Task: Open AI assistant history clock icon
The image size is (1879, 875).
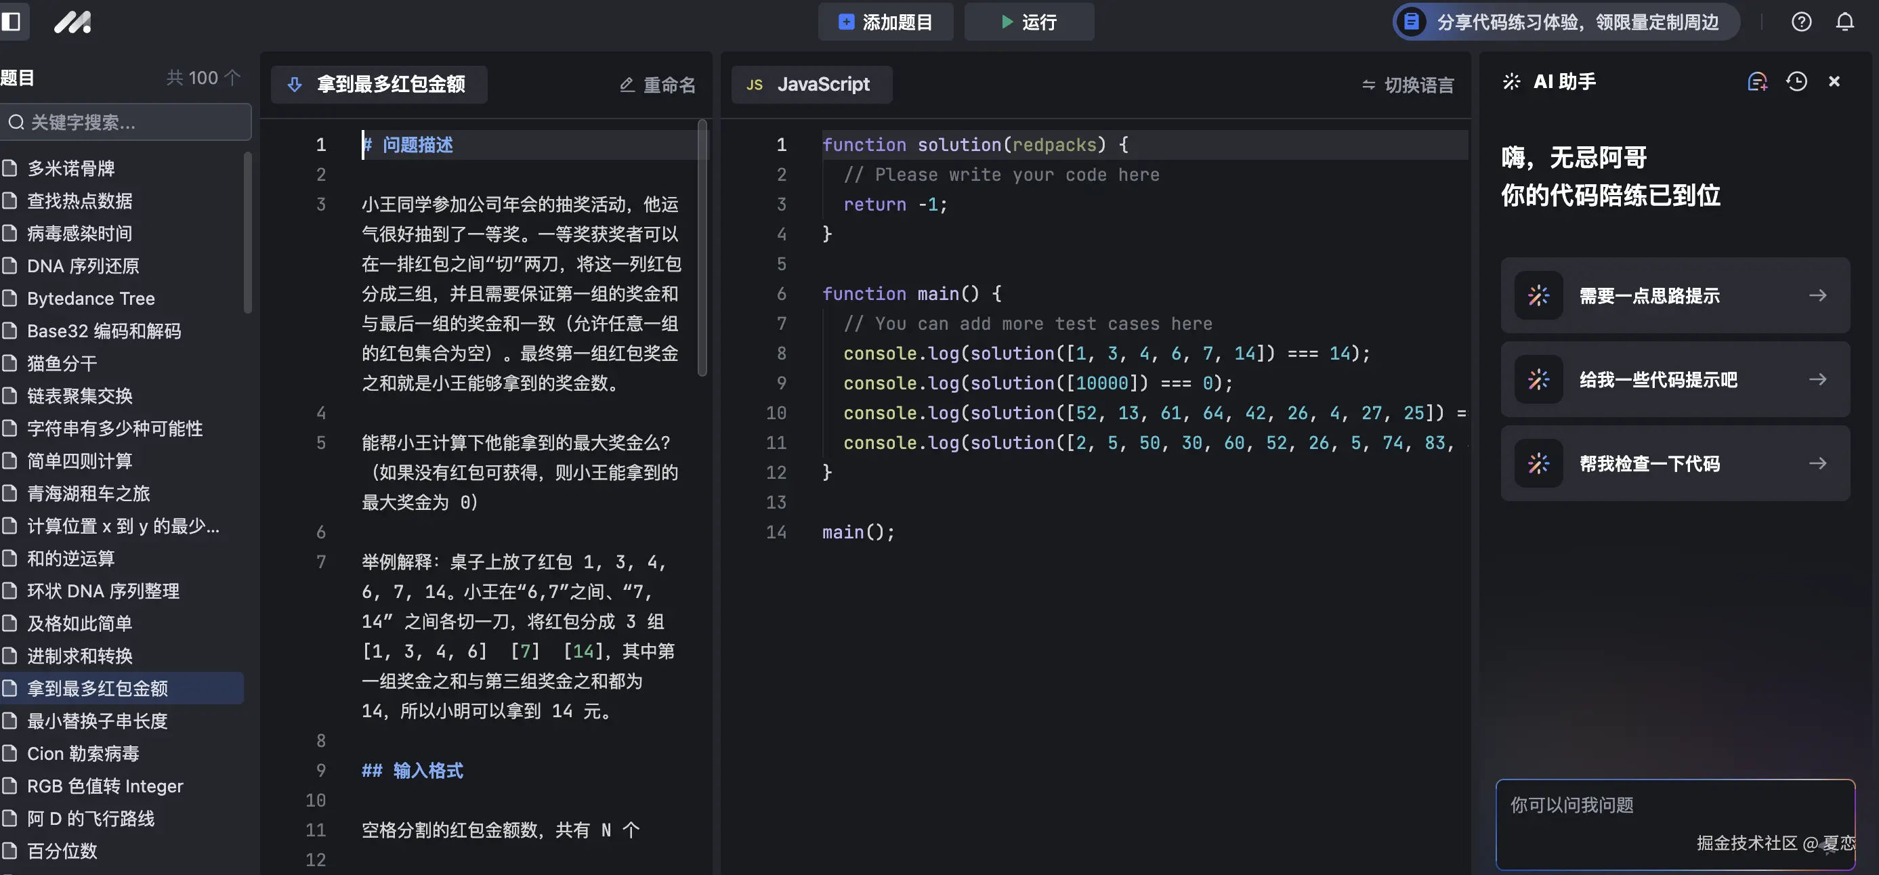Action: click(1796, 82)
